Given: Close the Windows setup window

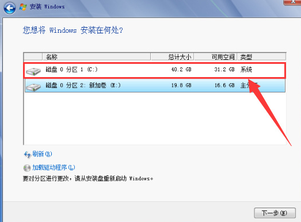Looking at the screenshot, I should tap(292, 2).
